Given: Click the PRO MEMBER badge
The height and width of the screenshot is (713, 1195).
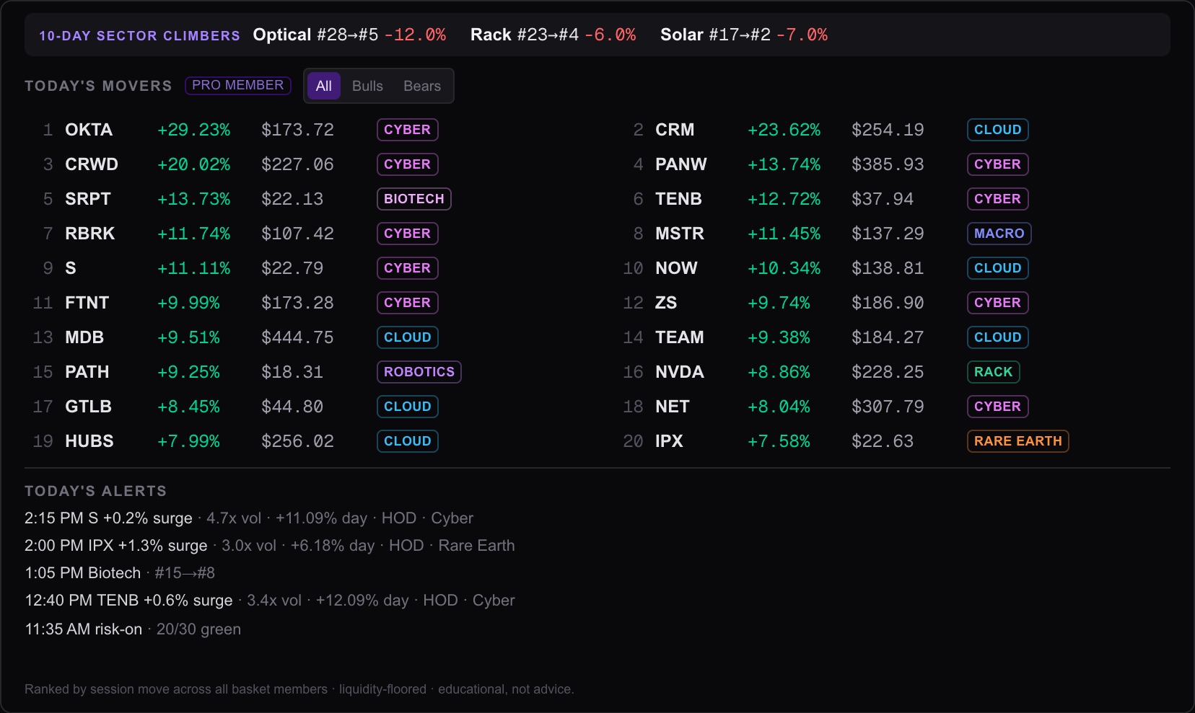Looking at the screenshot, I should pos(238,85).
